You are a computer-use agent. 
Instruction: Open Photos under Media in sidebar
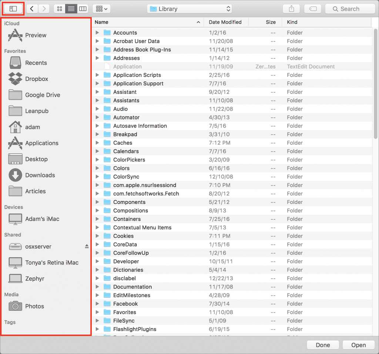tap(34, 306)
